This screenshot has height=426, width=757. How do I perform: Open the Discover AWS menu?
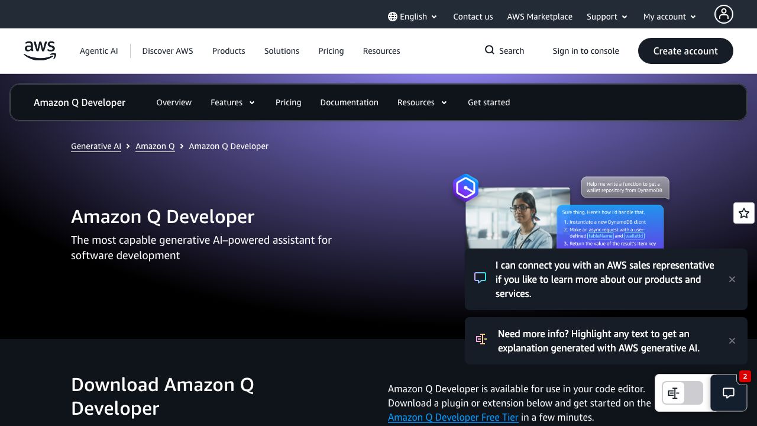167,51
